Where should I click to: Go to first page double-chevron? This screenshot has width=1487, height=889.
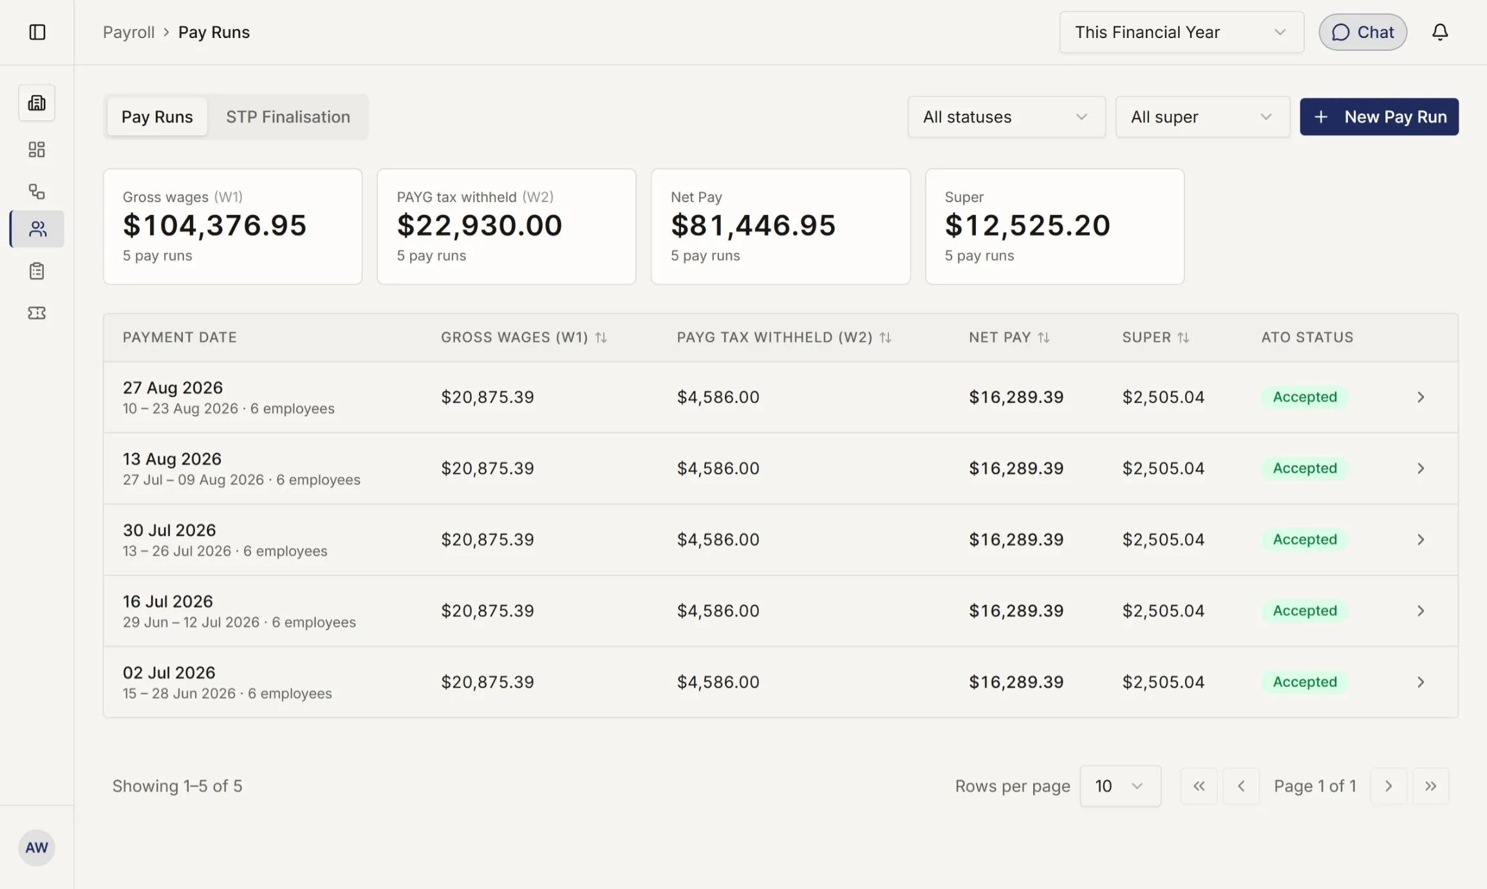click(1199, 786)
